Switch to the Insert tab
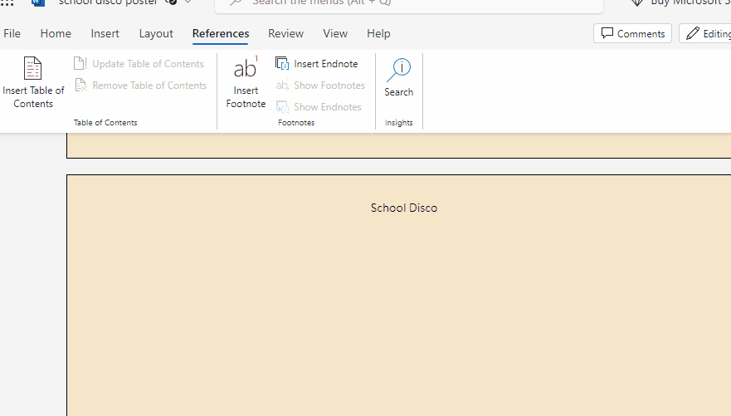 105,34
